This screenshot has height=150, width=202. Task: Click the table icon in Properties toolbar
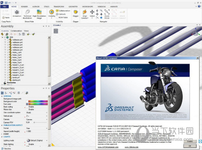pyautogui.click(x=19, y=93)
